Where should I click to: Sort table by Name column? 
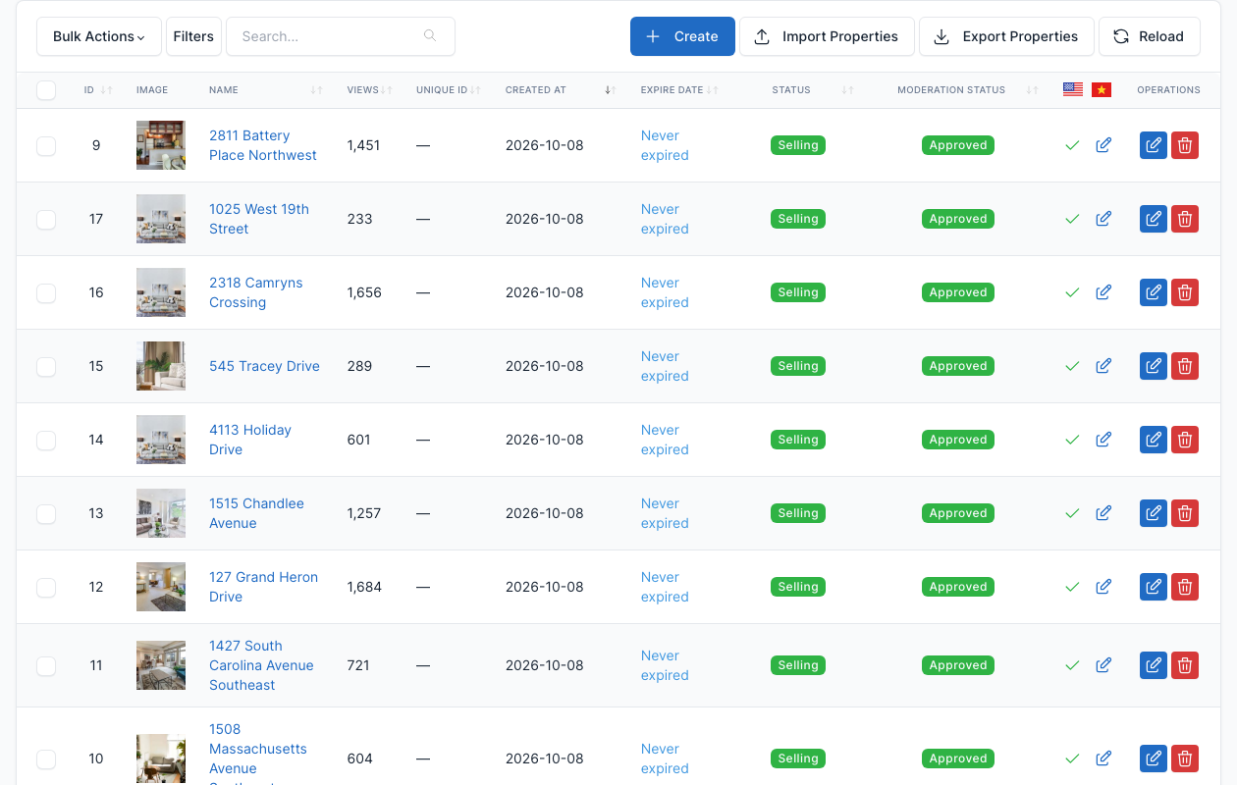[x=265, y=89]
